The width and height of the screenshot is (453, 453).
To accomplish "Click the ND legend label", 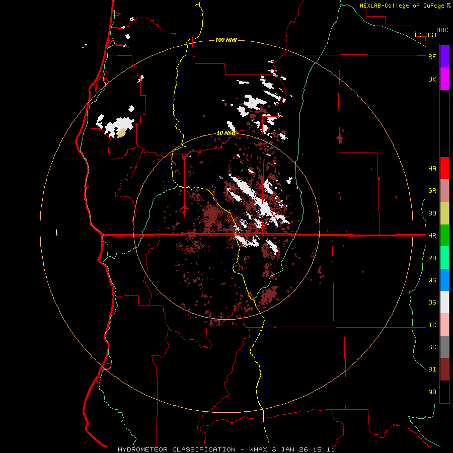I will pos(432,392).
